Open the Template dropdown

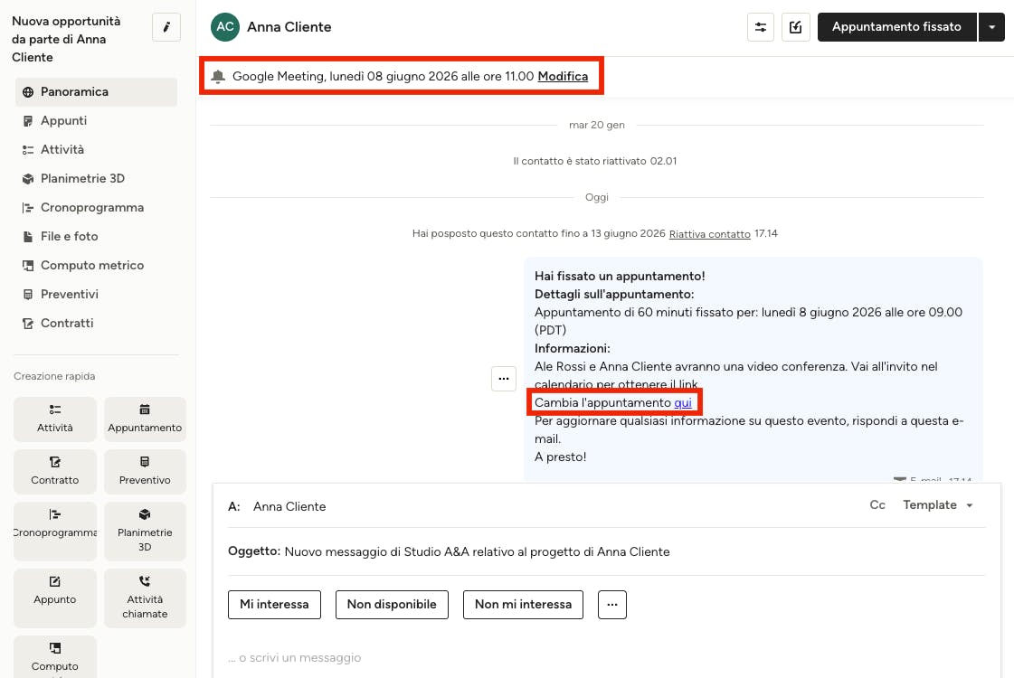938,504
